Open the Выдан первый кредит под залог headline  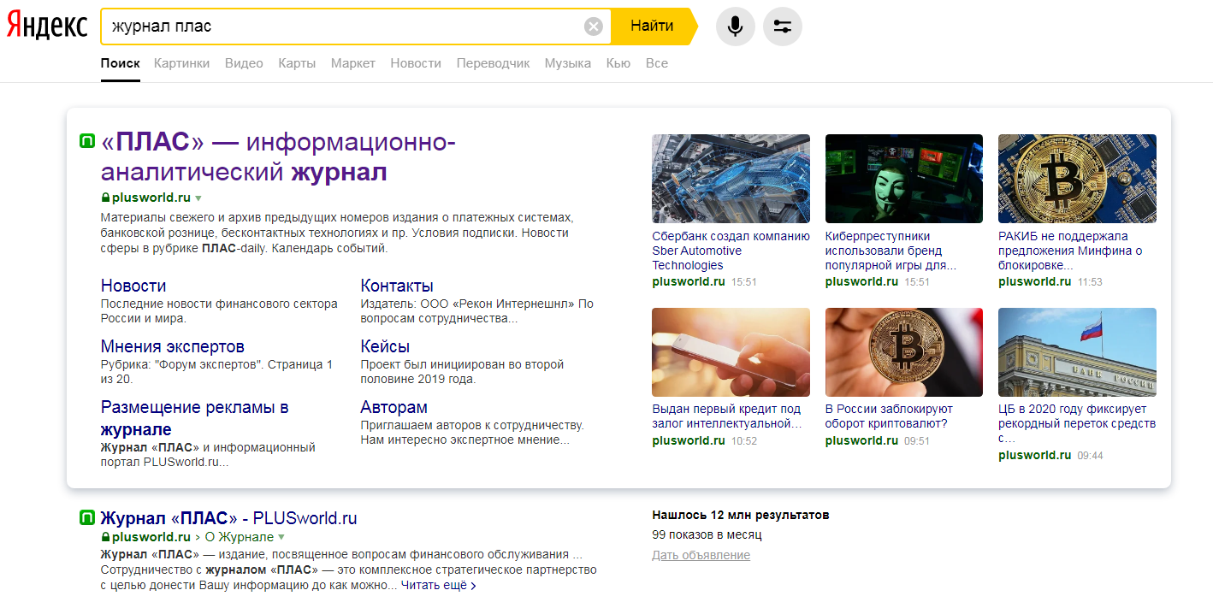pyautogui.click(x=726, y=416)
